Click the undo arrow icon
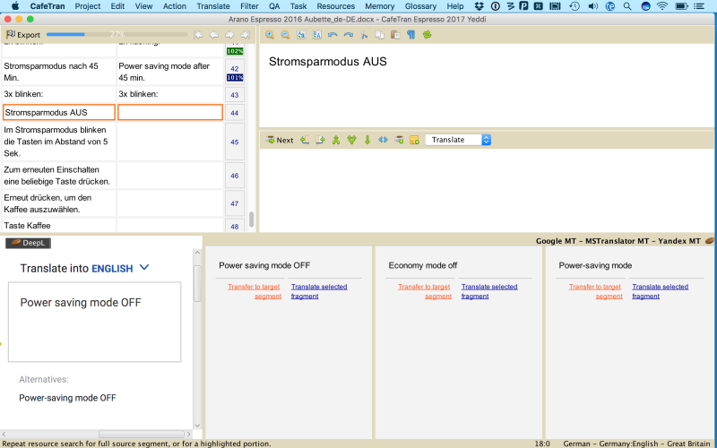The height and width of the screenshot is (448, 717). click(x=333, y=35)
